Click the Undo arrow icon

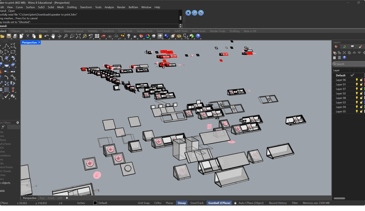pyautogui.click(x=47, y=36)
